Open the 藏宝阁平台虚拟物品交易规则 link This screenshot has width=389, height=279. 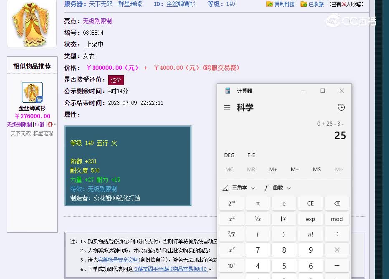point(170,269)
